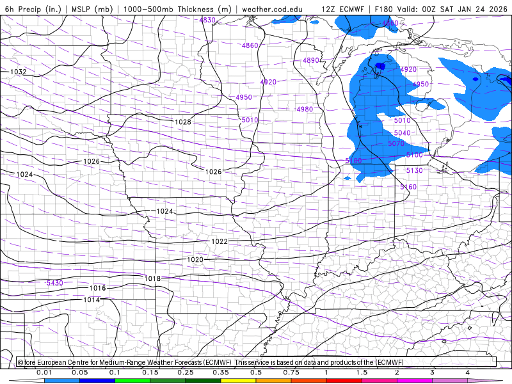Click the 1028 isobar label
The height and width of the screenshot is (384, 512).
click(183, 122)
